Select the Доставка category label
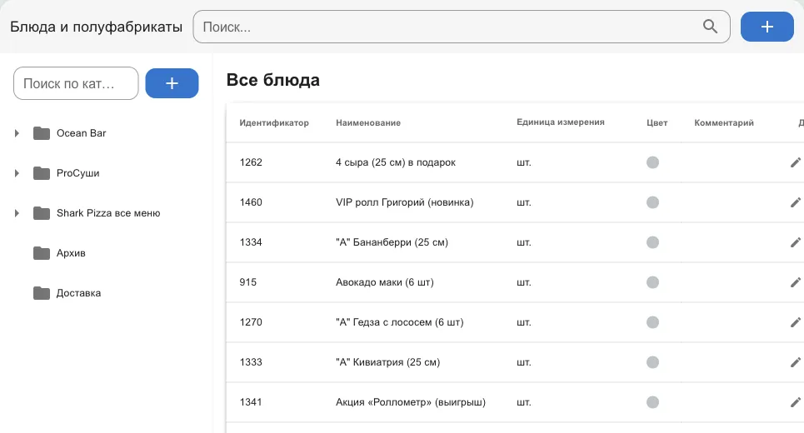 click(x=78, y=293)
